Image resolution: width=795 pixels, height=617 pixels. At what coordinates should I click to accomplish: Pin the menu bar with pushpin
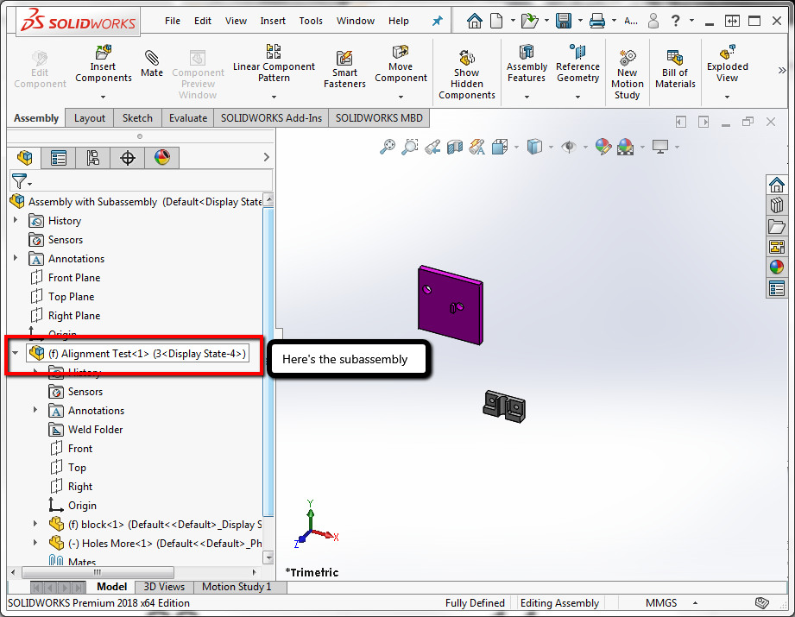point(437,21)
